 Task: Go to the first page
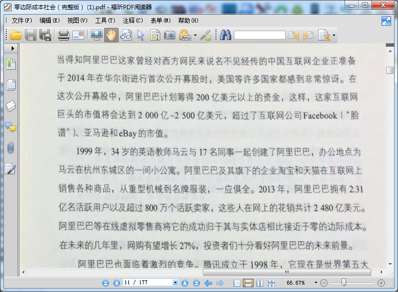click(105, 283)
